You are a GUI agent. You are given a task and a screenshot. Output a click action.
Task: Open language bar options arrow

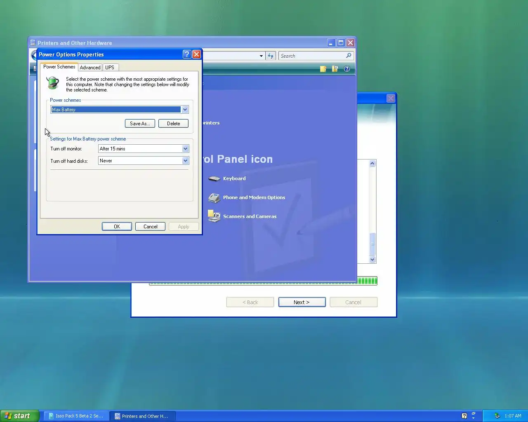click(474, 418)
